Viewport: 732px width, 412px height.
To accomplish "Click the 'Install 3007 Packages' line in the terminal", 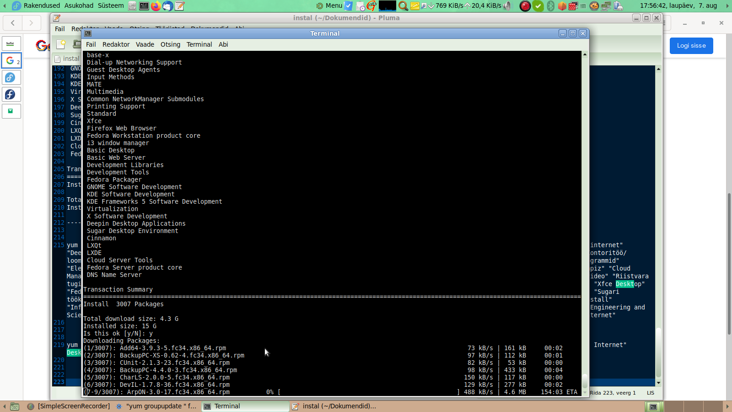I will (124, 304).
